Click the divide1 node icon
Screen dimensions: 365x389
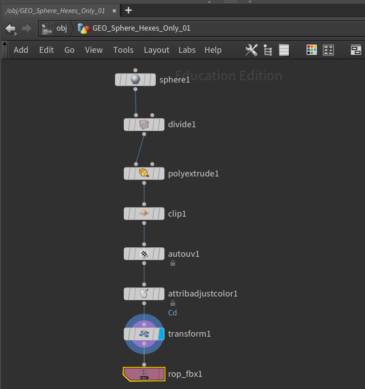[x=144, y=124]
